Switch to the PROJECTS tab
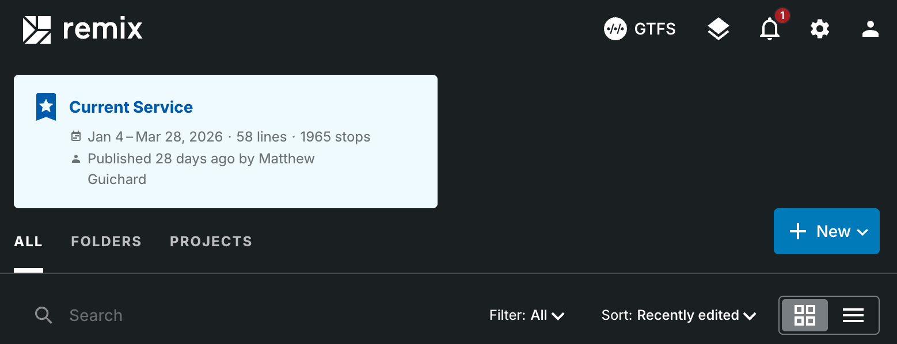Screen dimensions: 897x344 (211, 241)
